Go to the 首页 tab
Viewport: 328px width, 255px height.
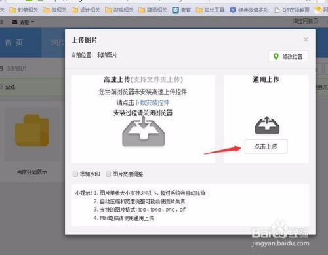(14, 43)
